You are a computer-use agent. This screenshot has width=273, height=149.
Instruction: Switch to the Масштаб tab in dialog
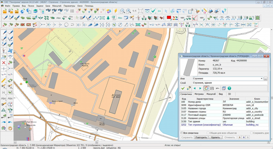211,94
